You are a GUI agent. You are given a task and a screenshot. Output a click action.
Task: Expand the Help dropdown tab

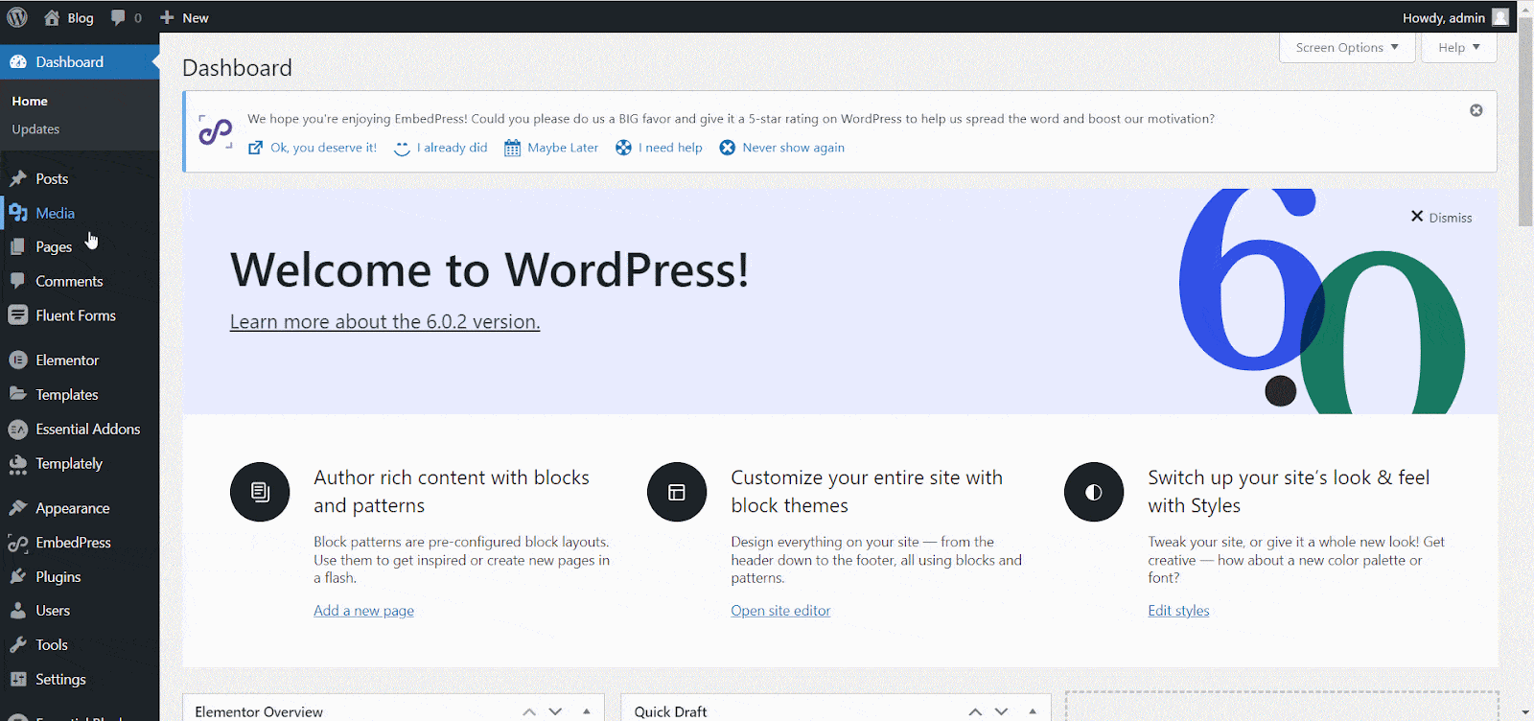click(x=1459, y=47)
